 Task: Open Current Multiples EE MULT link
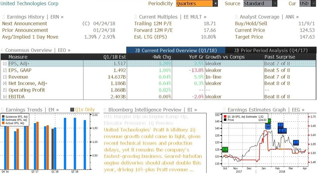(x=173, y=17)
